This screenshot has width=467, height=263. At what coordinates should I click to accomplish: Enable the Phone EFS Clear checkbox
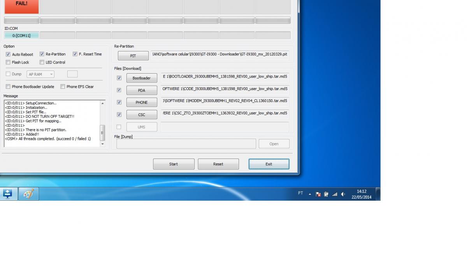(x=63, y=86)
